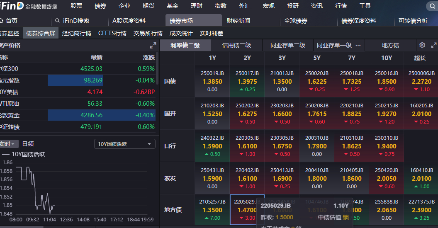Open the 宏观 menu
Viewport: 438px width, 228px height.
(269, 6)
